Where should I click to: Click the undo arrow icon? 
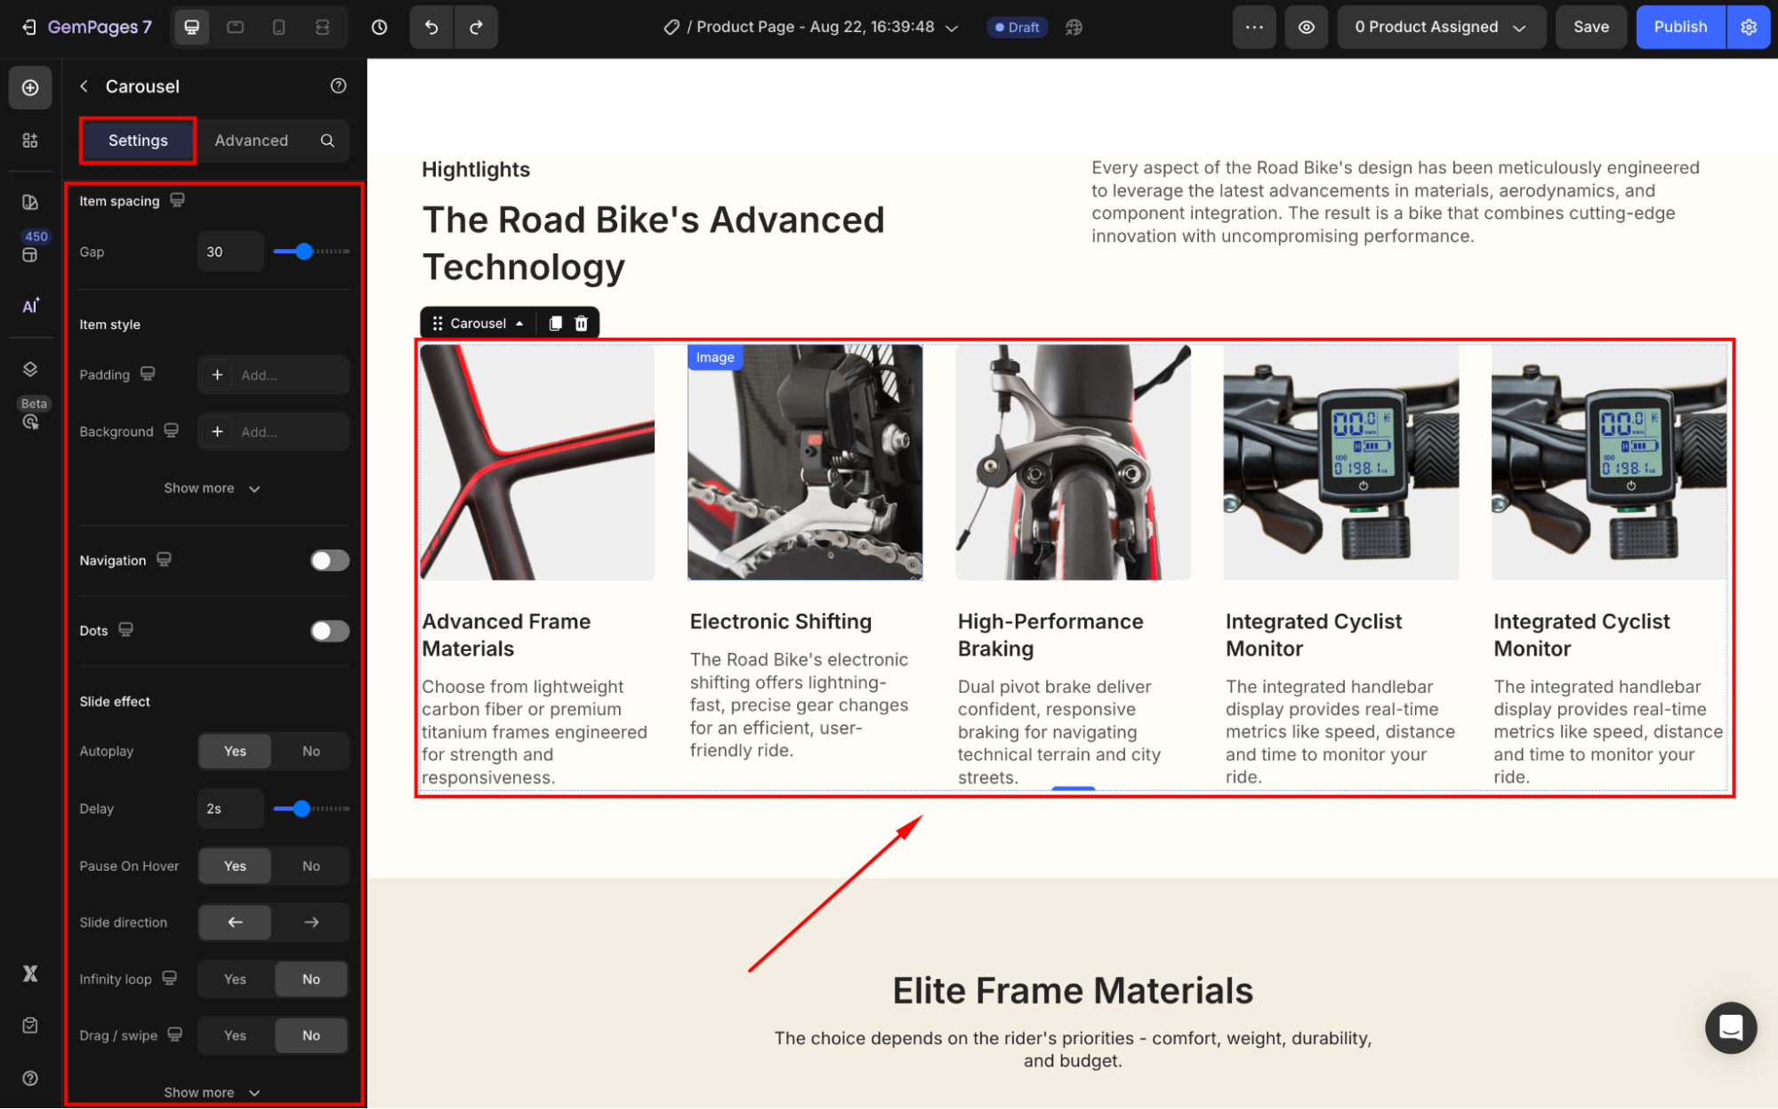[431, 27]
